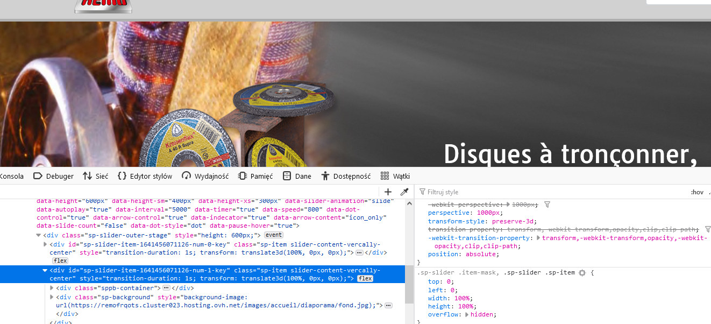The width and height of the screenshot is (711, 324).
Task: Click filter icon next to -webkit-perspective rule
Action: [547, 205]
